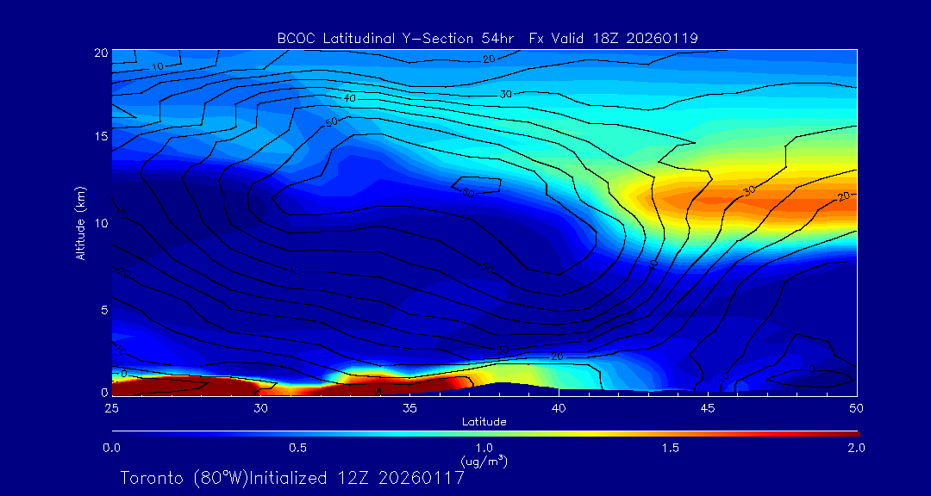Click the 1.5 colorbar tick label
This screenshot has height=496, width=931.
(670, 448)
